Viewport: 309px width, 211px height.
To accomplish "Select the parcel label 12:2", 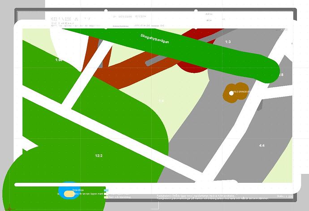I will [99, 156].
